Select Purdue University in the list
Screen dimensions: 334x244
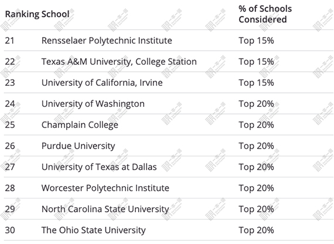[x=78, y=146]
